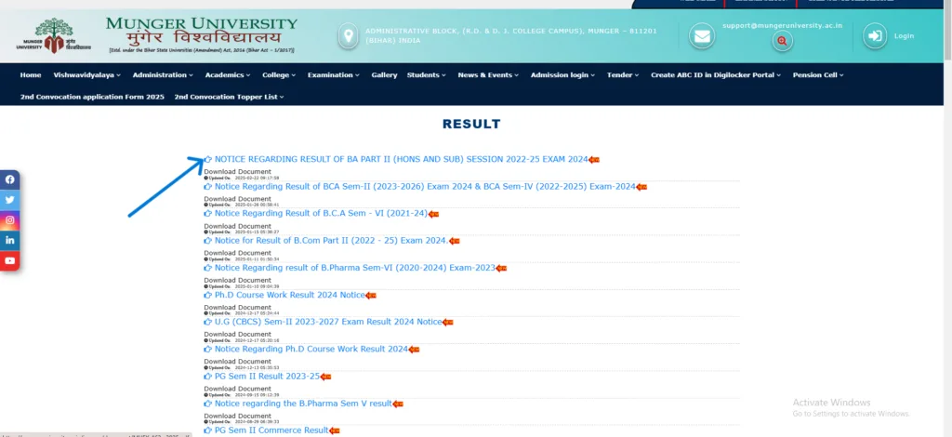The width and height of the screenshot is (952, 437).
Task: Expand the Academics dropdown menu
Action: point(228,75)
